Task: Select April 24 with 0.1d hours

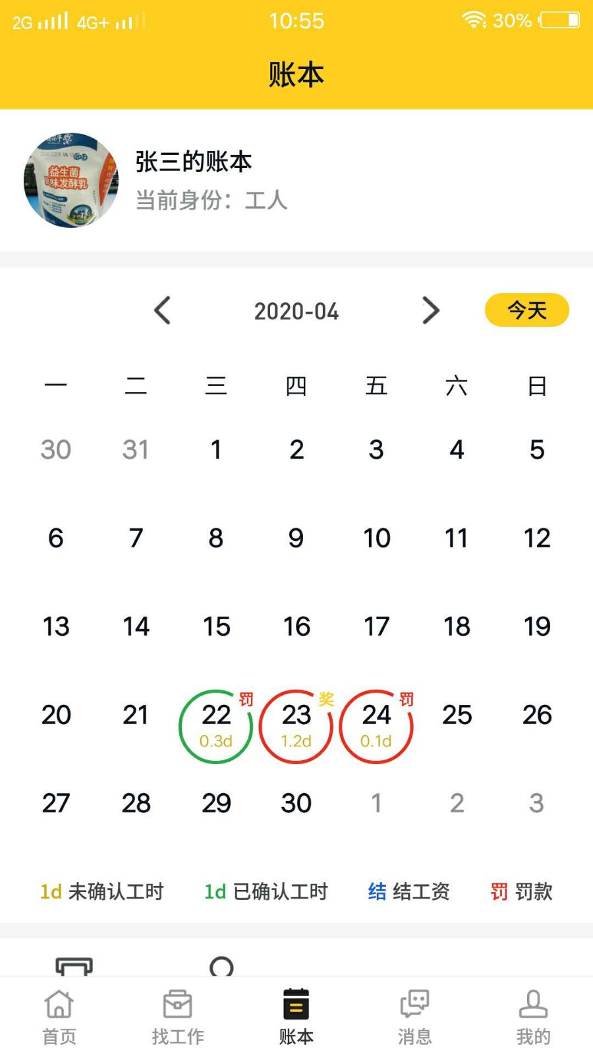Action: pos(376,727)
